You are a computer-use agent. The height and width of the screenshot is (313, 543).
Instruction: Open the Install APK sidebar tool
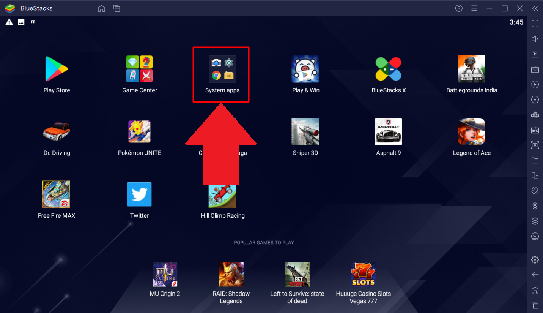[x=535, y=130]
